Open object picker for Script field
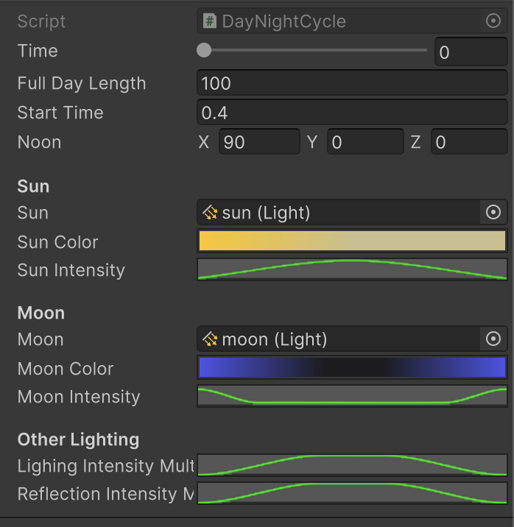The height and width of the screenshot is (527, 514). point(493,21)
